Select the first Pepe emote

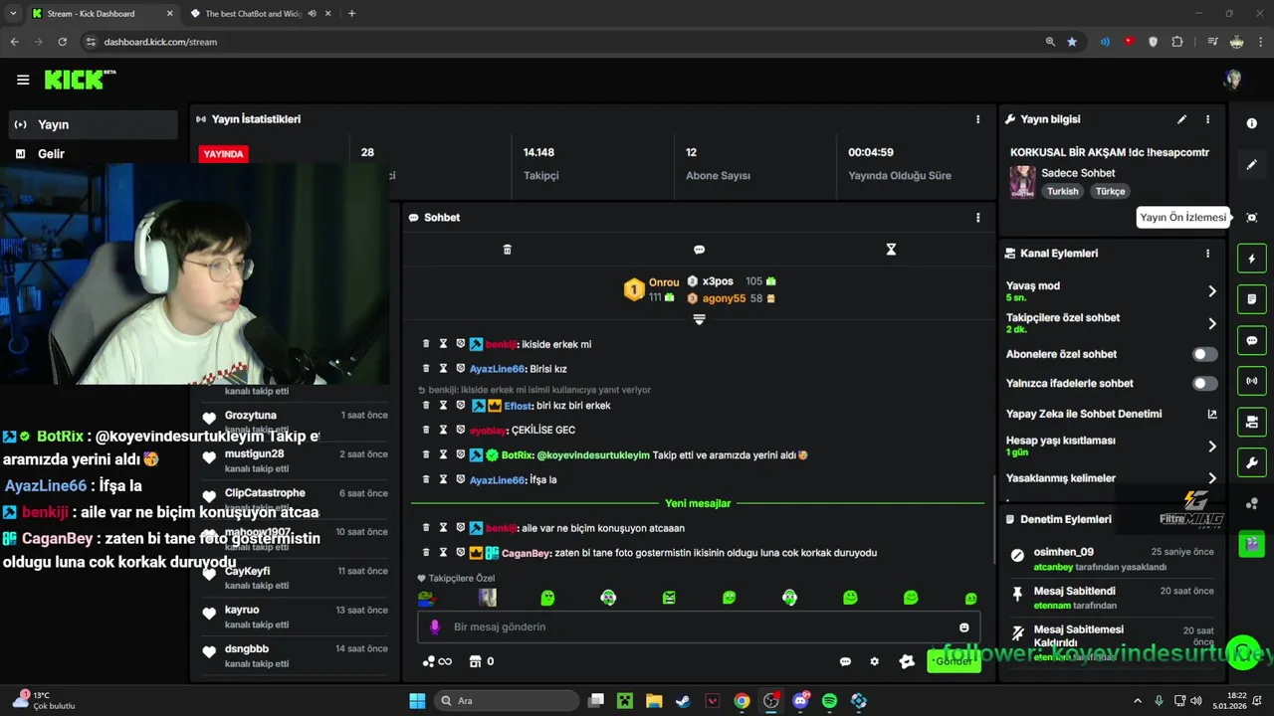pos(426,598)
